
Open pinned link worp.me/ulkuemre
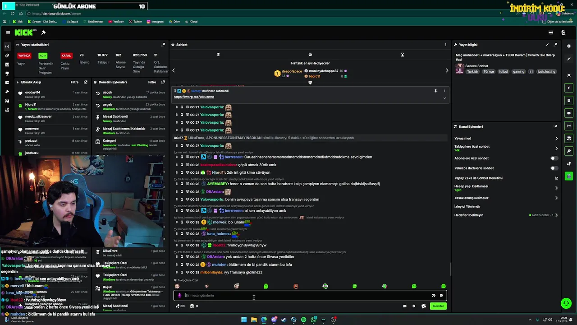point(194,97)
